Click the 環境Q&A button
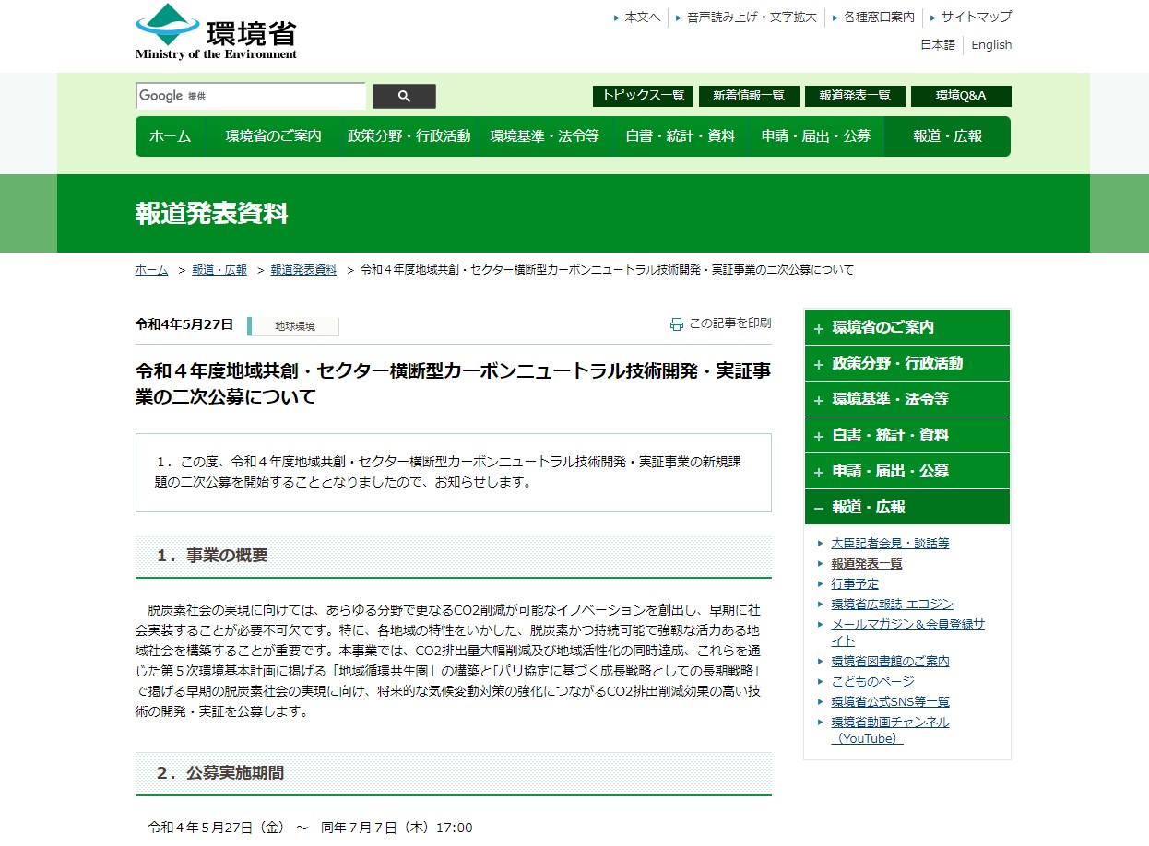Viewport: 1149px width, 846px height. pos(961,96)
